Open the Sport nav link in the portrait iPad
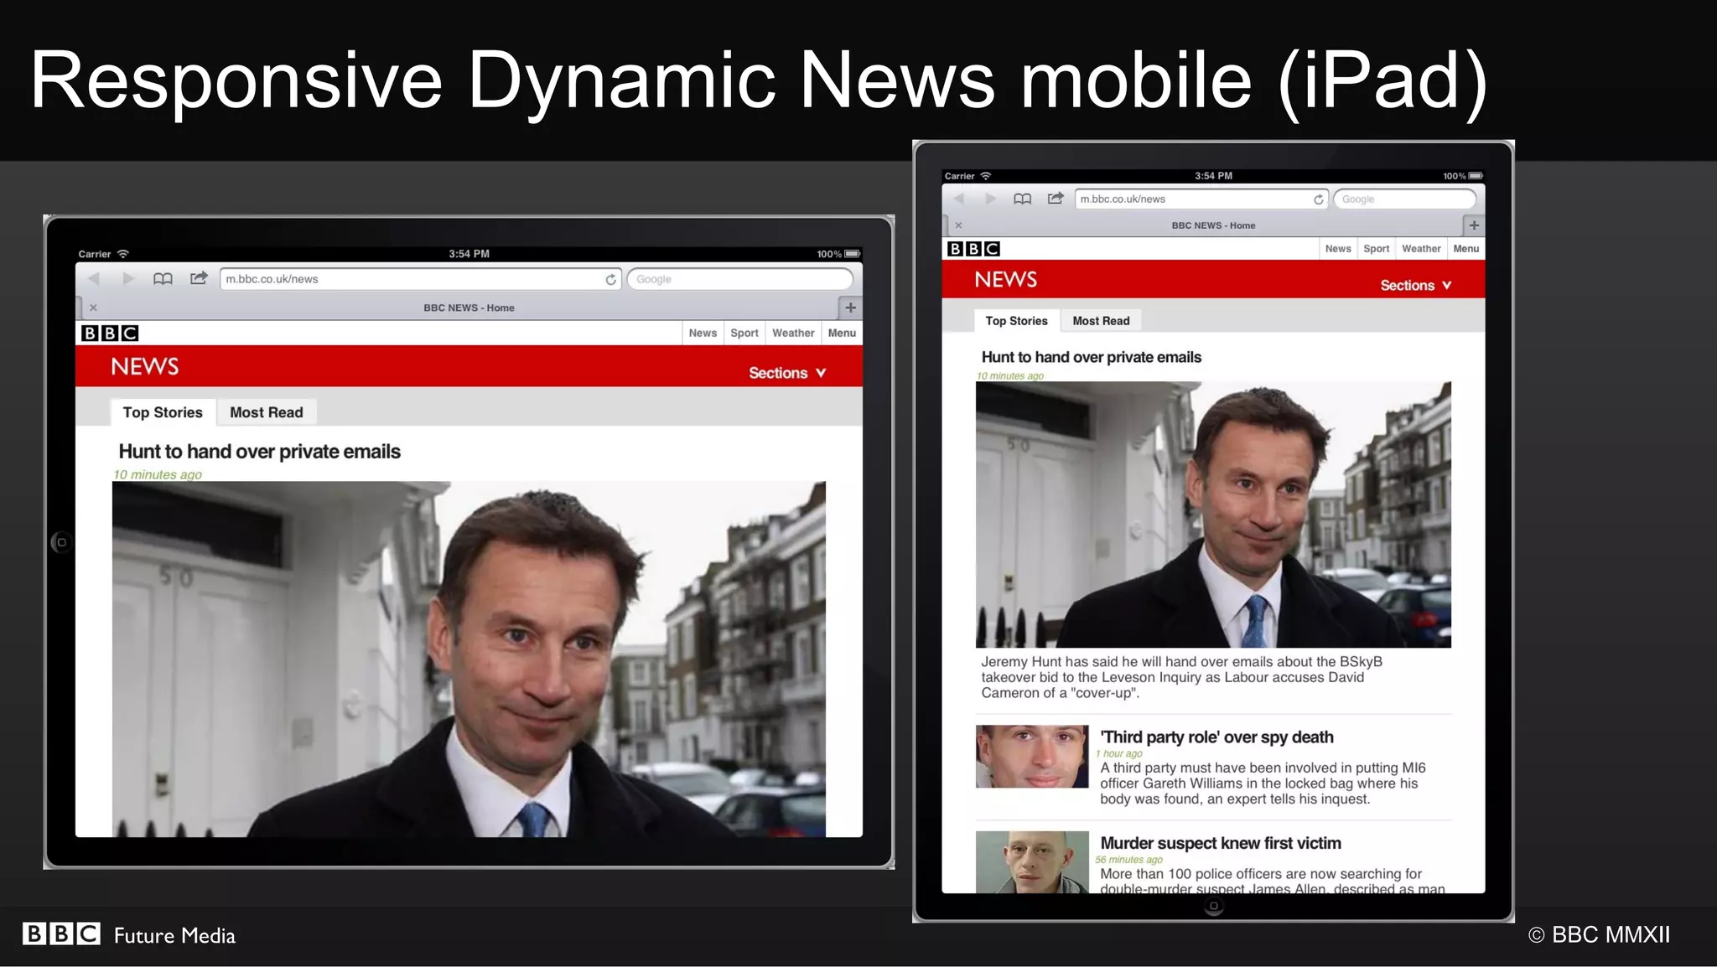Image resolution: width=1717 pixels, height=967 pixels. tap(1376, 249)
